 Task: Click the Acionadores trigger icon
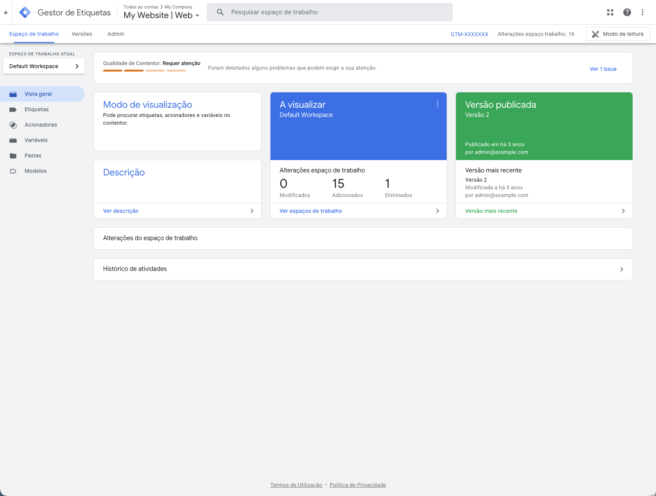click(x=13, y=125)
